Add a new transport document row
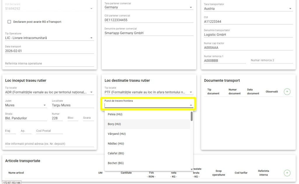The width and height of the screenshot is (299, 184). (x=287, y=92)
